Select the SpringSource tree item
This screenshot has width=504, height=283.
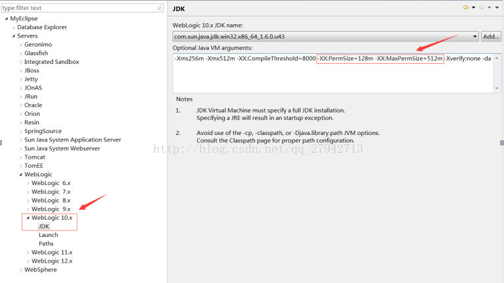pos(43,131)
